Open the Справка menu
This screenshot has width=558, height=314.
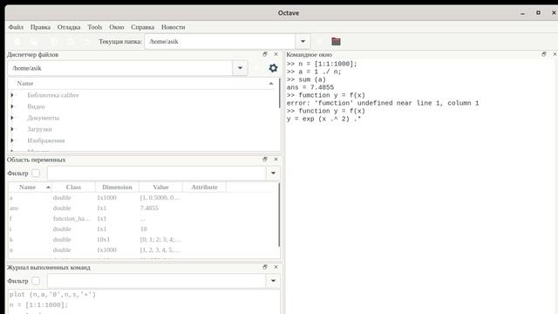142,27
